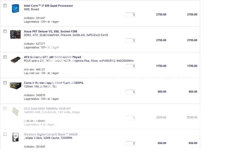The image size is (246, 160).
Task: Tick the XFX GeForce GTX 260 checkbox
Action: click(5, 57)
